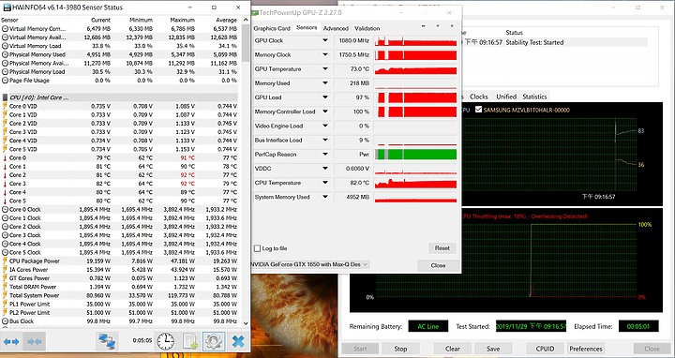The height and width of the screenshot is (358, 675).
Task: Click the GPU-Z title bar app icon
Action: (255, 13)
